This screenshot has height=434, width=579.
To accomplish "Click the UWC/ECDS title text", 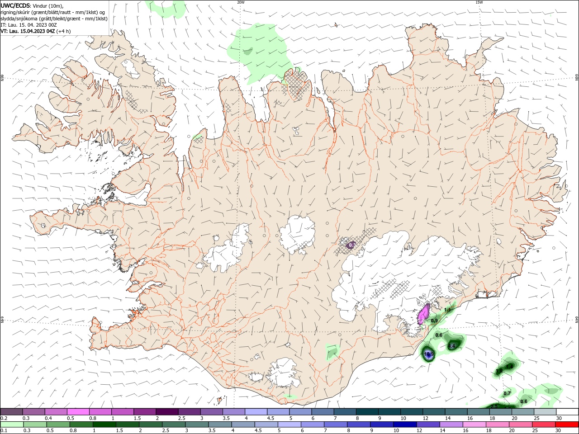I will click(x=15, y=5).
